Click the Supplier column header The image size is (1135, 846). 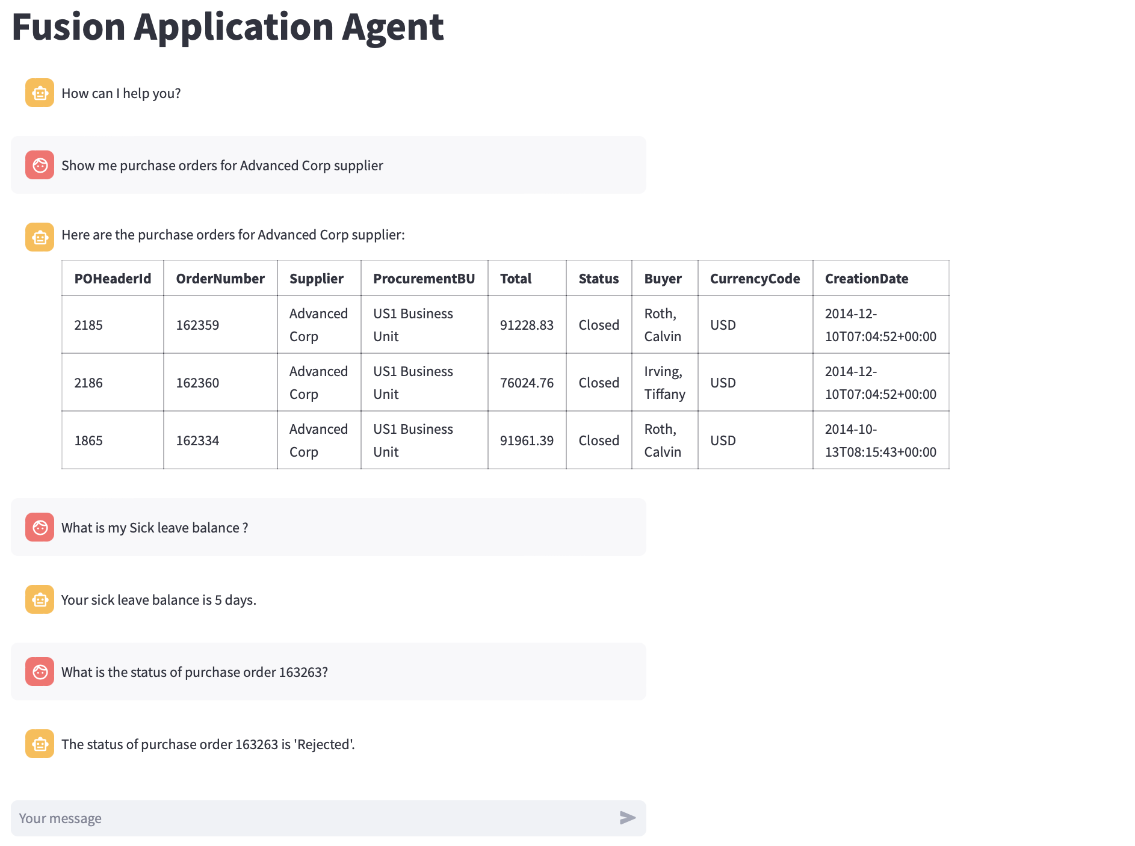317,278
